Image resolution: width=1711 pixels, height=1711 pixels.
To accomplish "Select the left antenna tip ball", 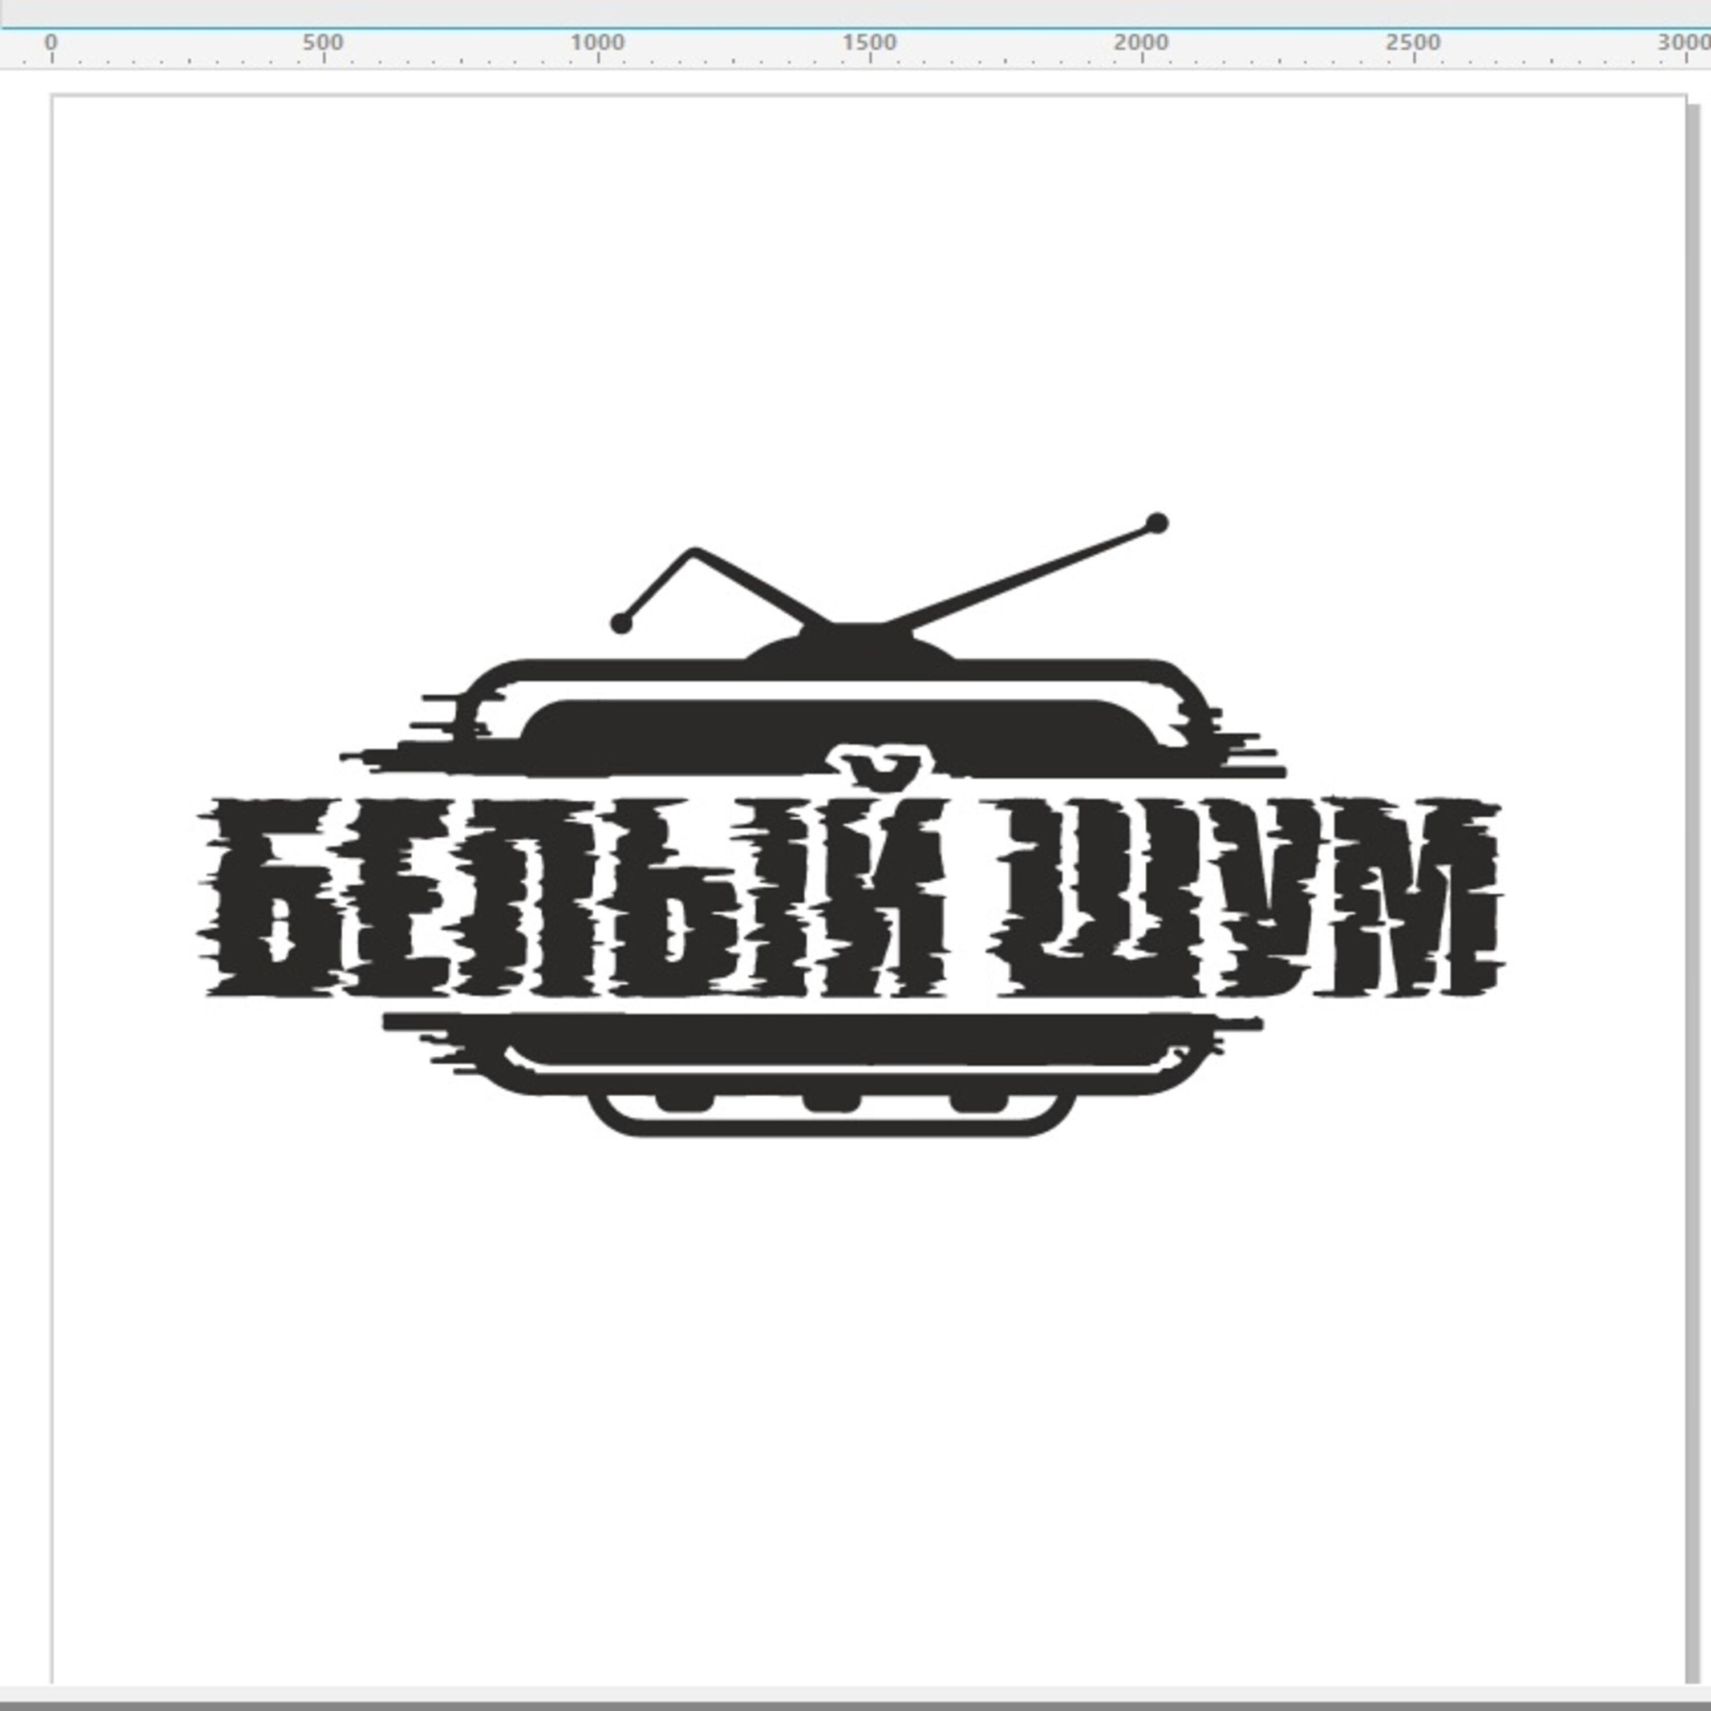I will (622, 623).
